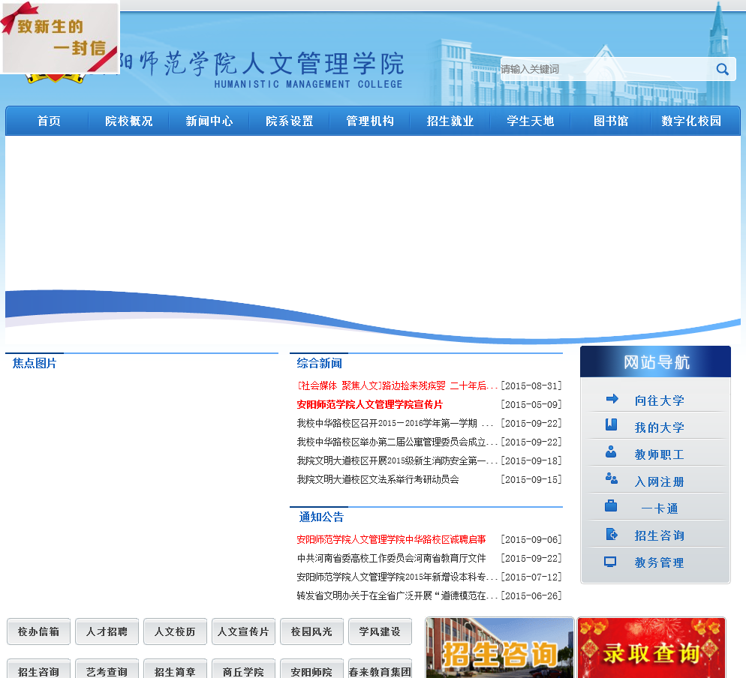Open 转发省文明办 道德模范 notice

coord(397,595)
